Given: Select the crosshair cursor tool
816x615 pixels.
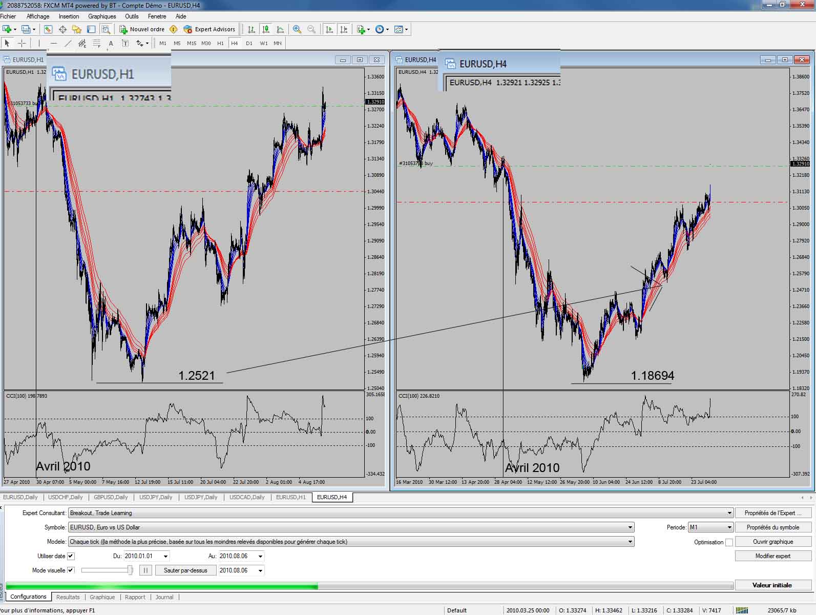Looking at the screenshot, I should (22, 44).
